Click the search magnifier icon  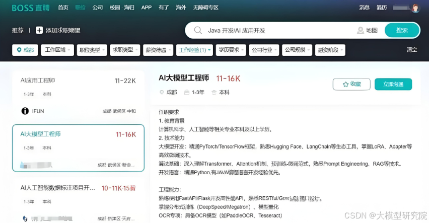[198, 30]
